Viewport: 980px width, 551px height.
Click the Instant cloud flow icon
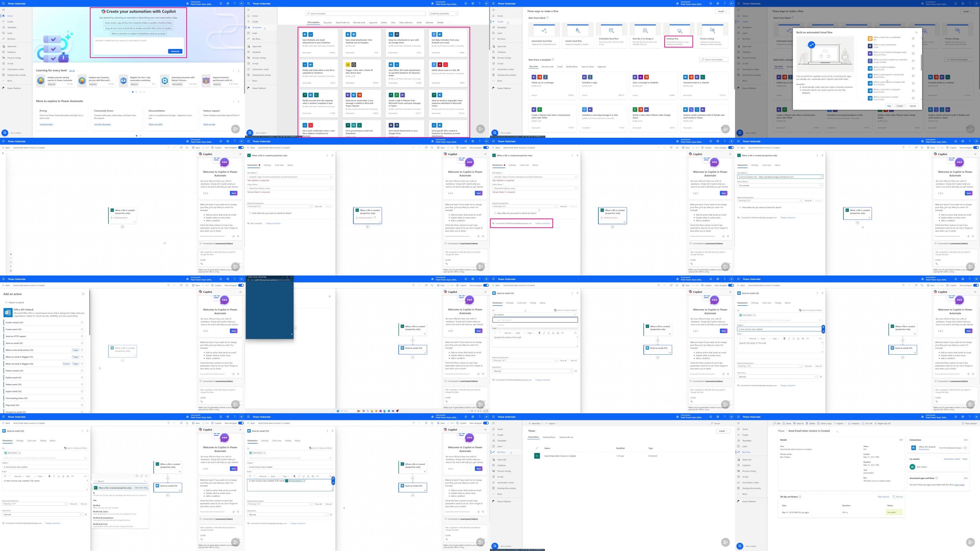(x=578, y=30)
